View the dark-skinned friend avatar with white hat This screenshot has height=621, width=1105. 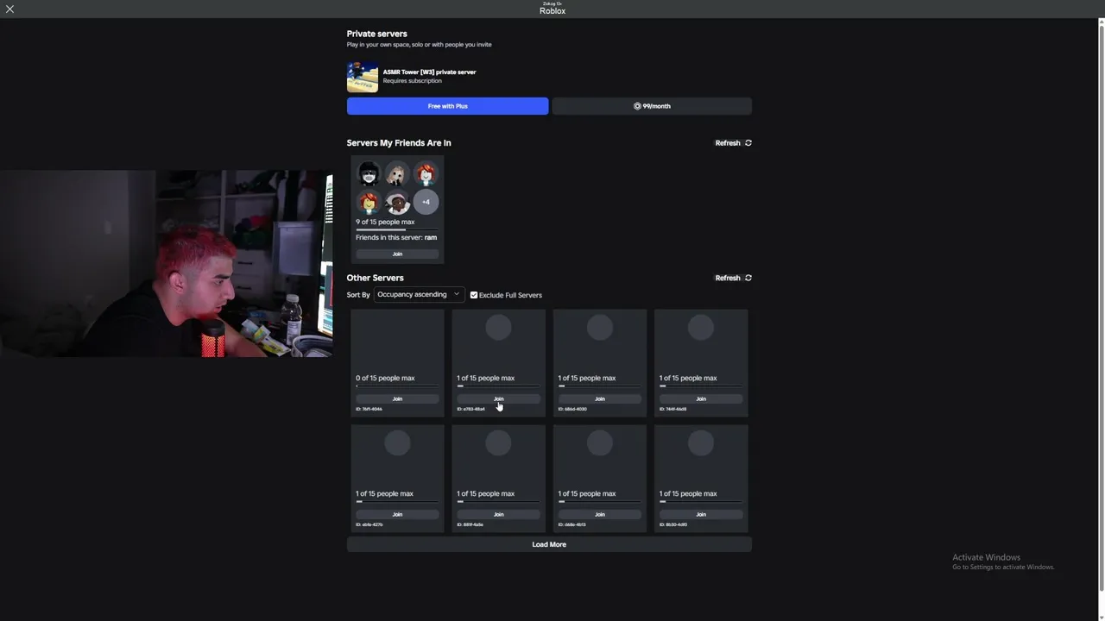pyautogui.click(x=397, y=202)
